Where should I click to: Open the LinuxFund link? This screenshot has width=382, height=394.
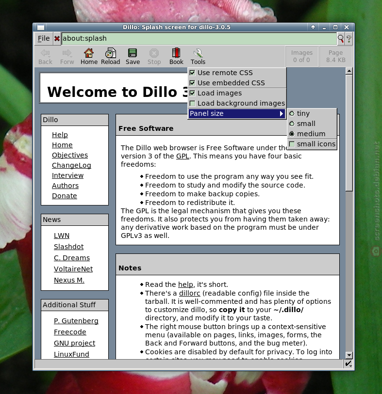coord(71,354)
